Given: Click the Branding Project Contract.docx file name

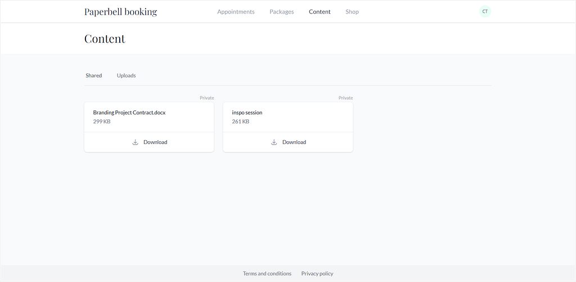Looking at the screenshot, I should [129, 113].
